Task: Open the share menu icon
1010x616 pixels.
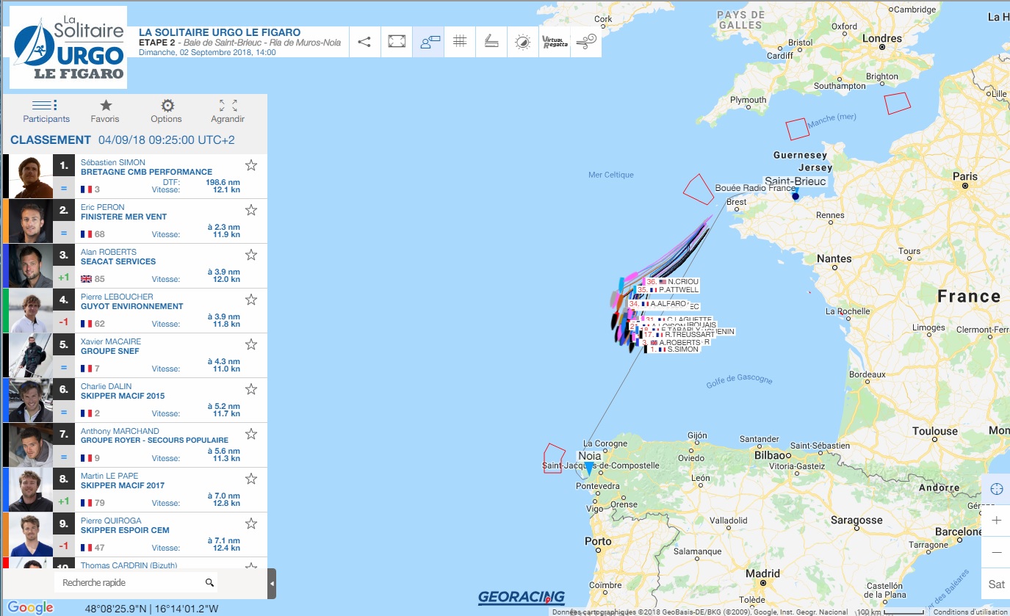Action: tap(364, 42)
